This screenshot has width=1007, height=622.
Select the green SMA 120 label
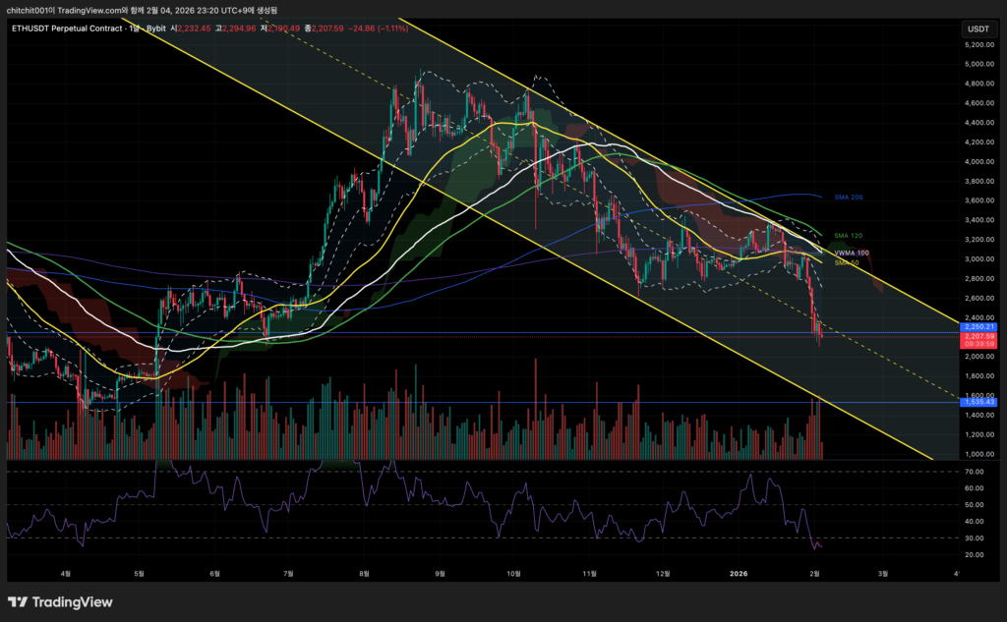(x=848, y=236)
